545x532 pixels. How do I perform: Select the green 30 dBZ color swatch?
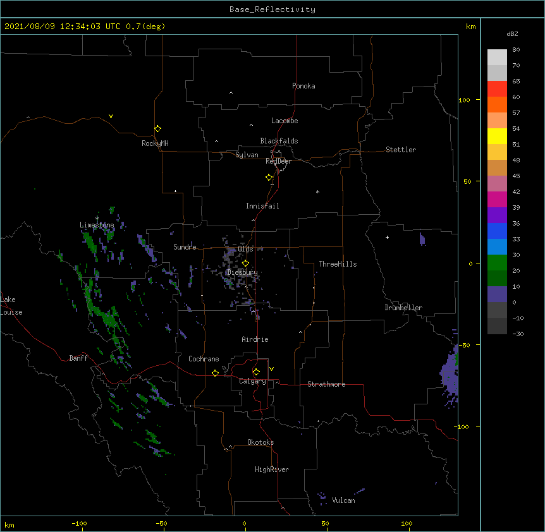497,263
